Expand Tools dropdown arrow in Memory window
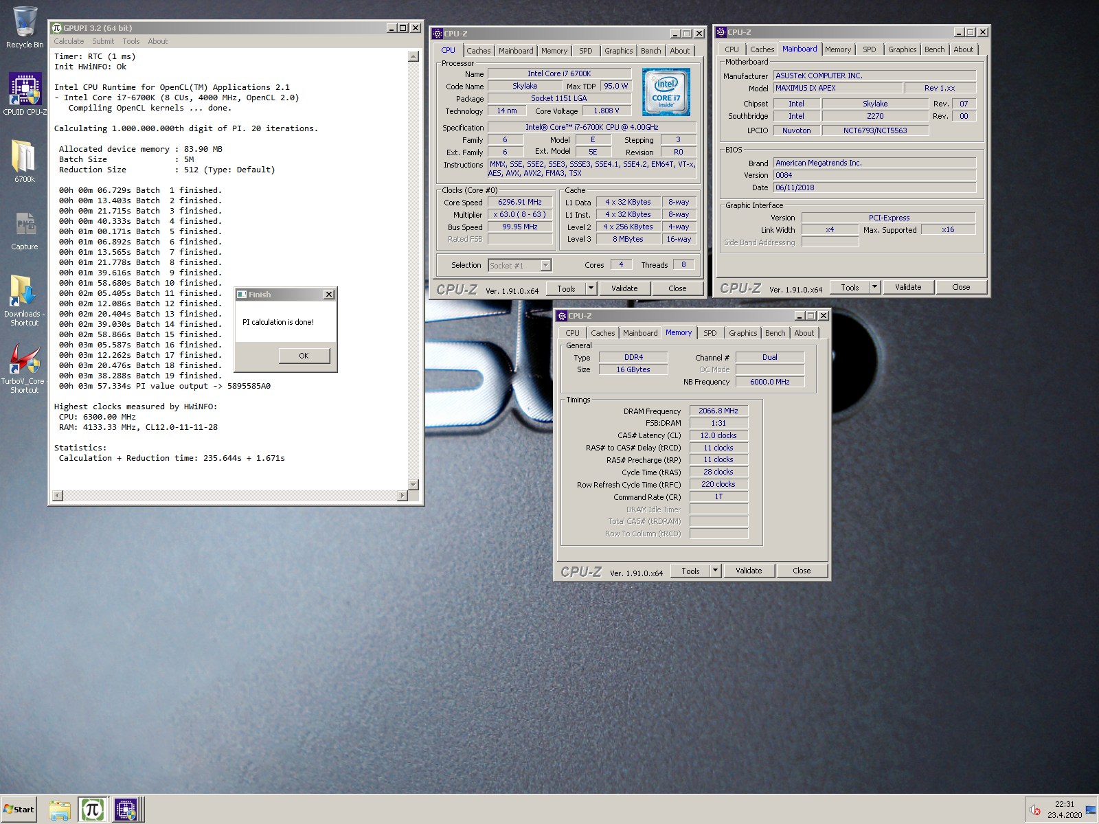 (716, 571)
